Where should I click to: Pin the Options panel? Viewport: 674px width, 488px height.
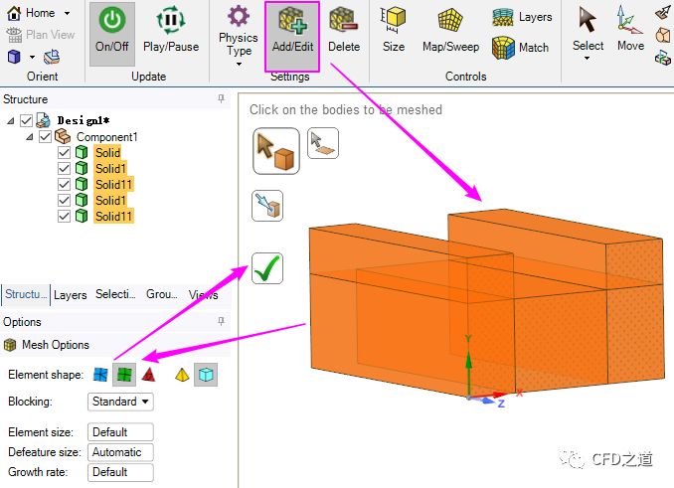pos(221,321)
